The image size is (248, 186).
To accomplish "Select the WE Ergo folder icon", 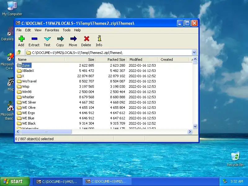I will [x=19, y=113].
